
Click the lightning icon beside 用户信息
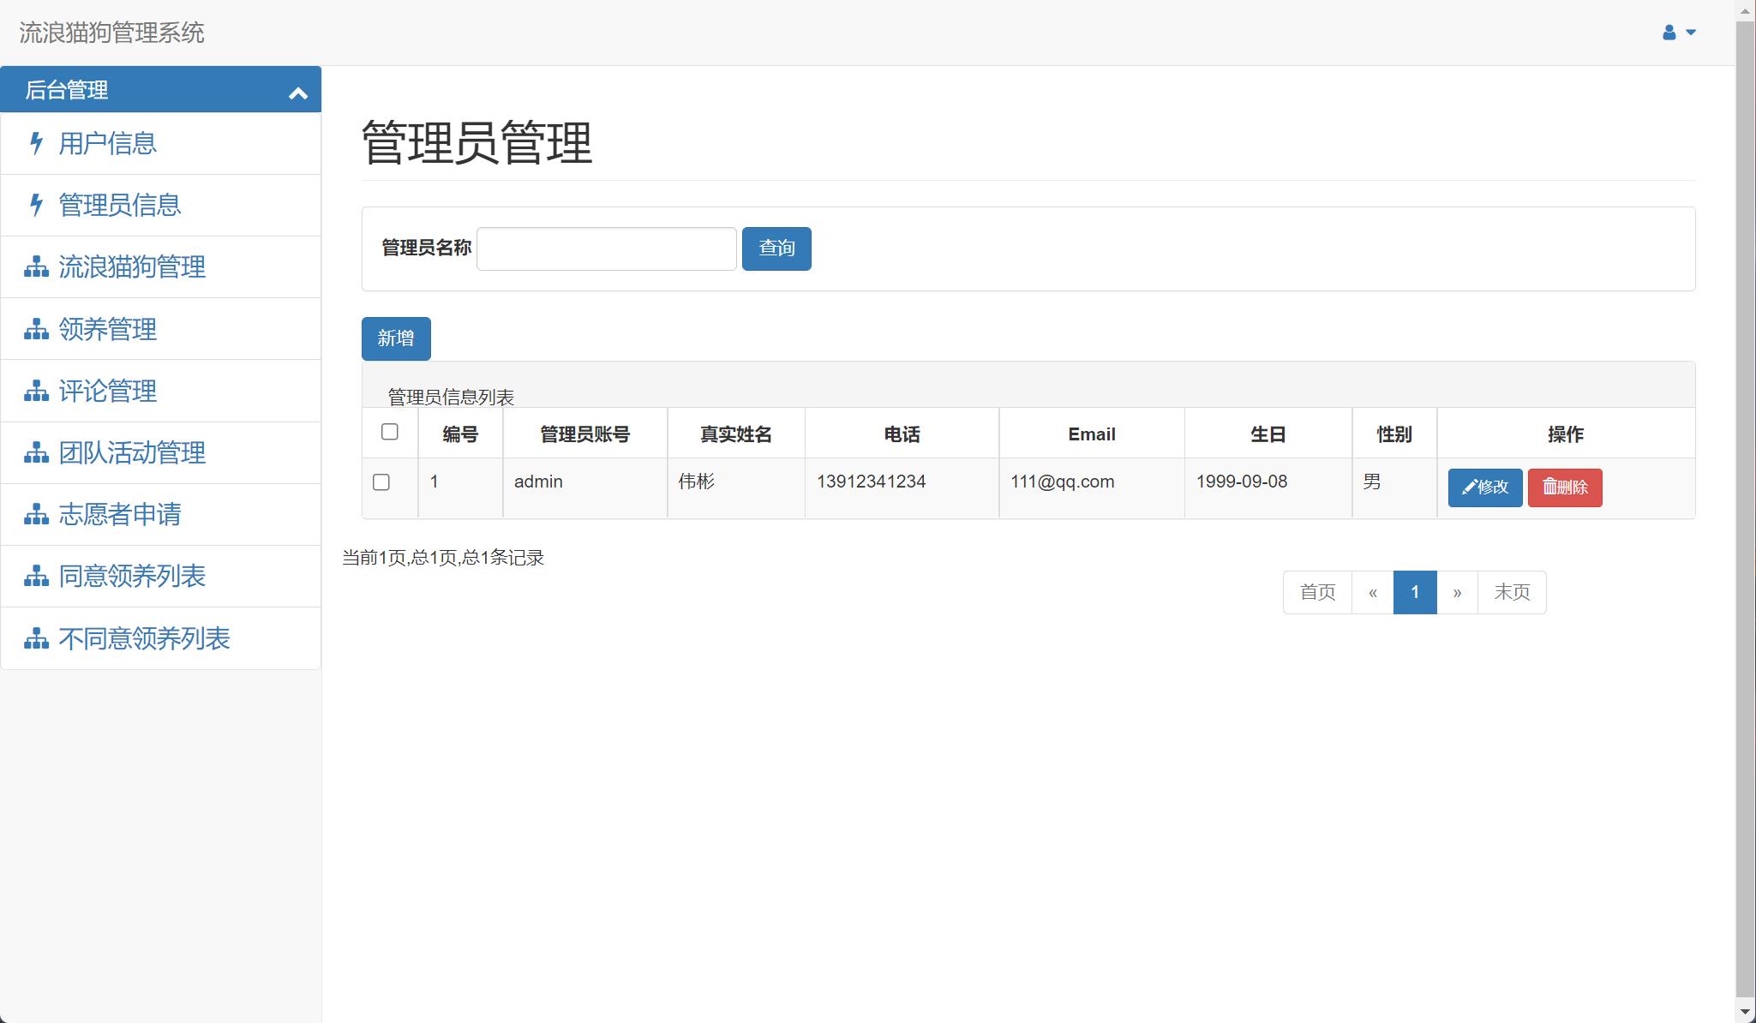click(x=35, y=143)
